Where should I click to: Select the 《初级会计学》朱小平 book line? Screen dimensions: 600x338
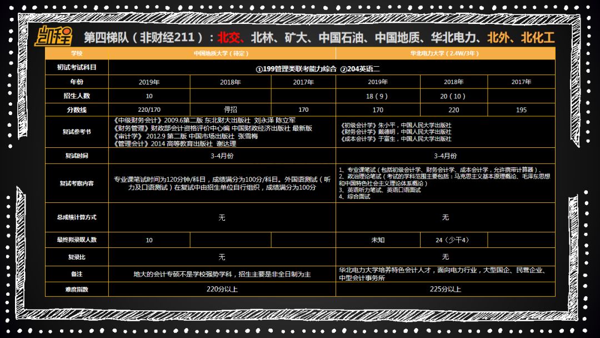click(396, 125)
